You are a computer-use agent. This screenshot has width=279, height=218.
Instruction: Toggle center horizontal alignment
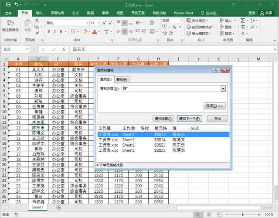pos(125,31)
